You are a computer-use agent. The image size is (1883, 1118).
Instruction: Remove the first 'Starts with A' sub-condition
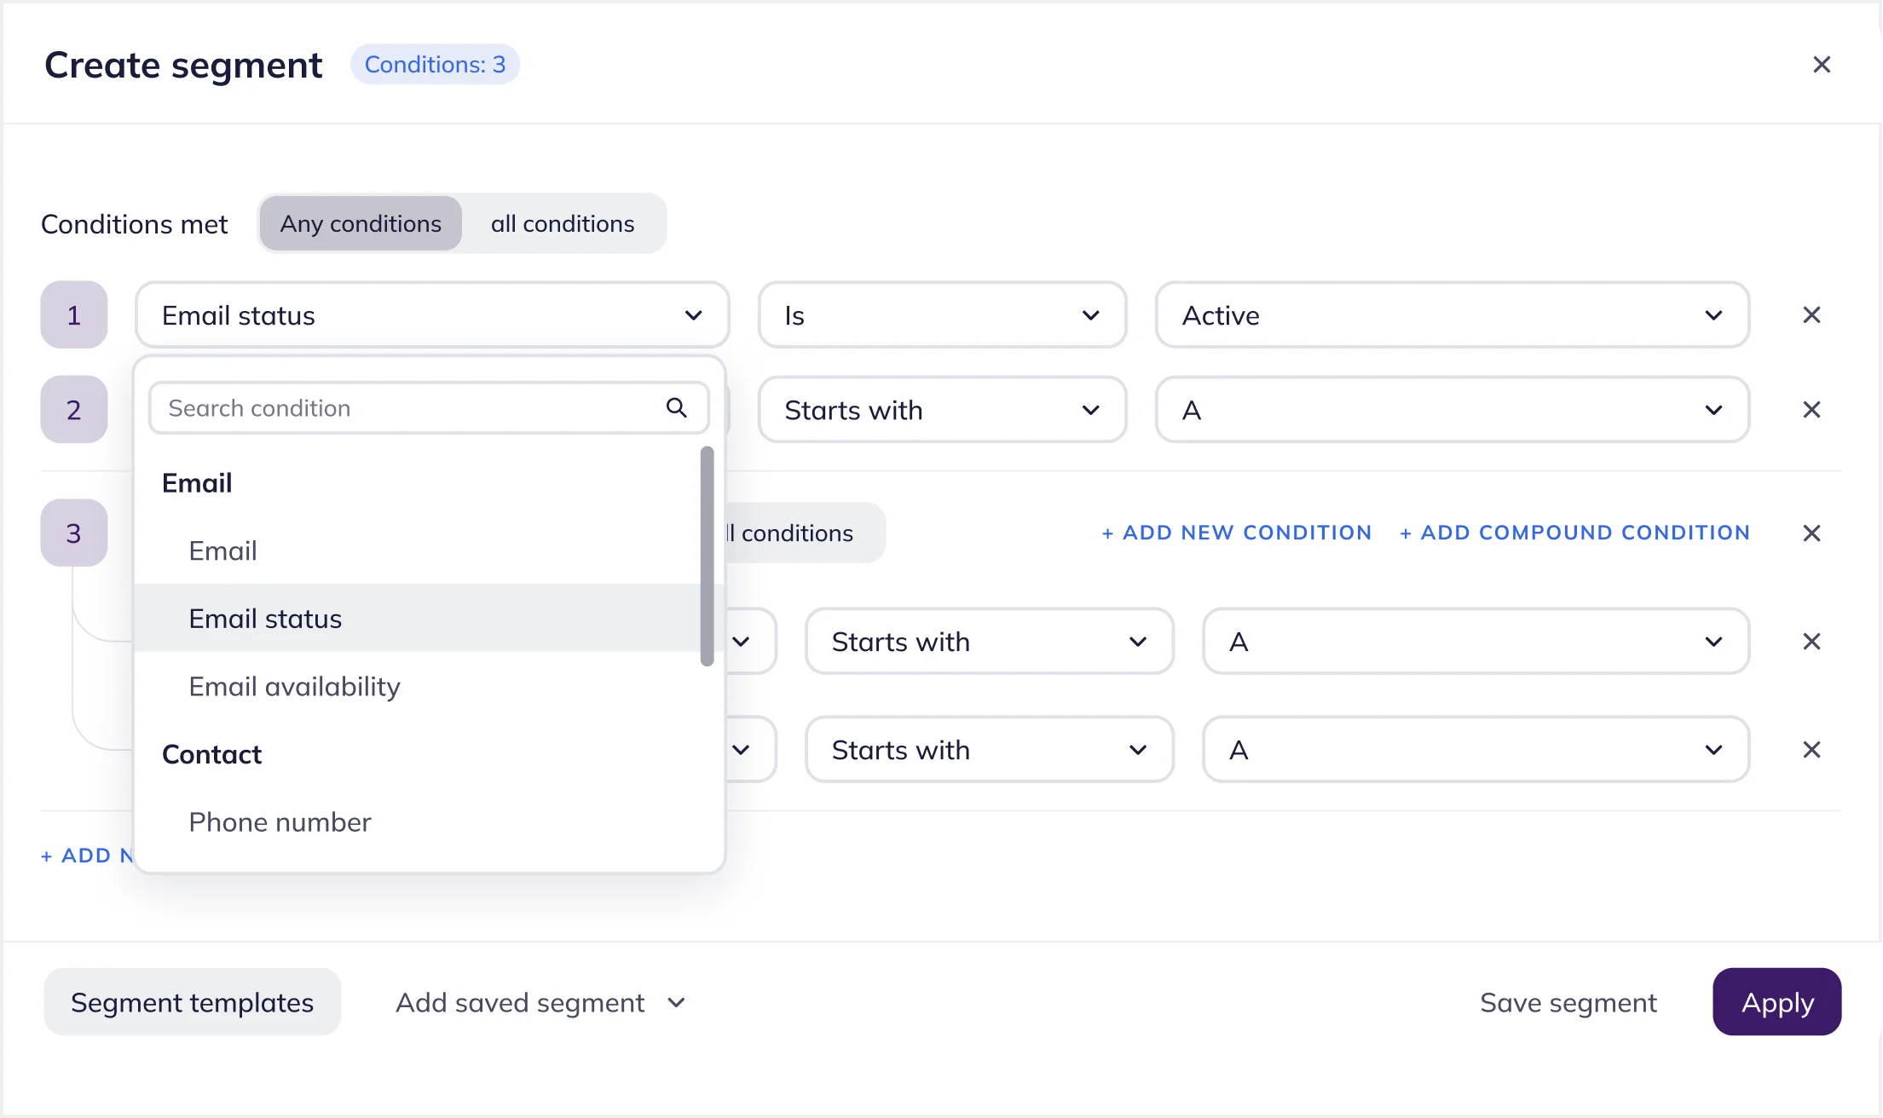(1812, 642)
